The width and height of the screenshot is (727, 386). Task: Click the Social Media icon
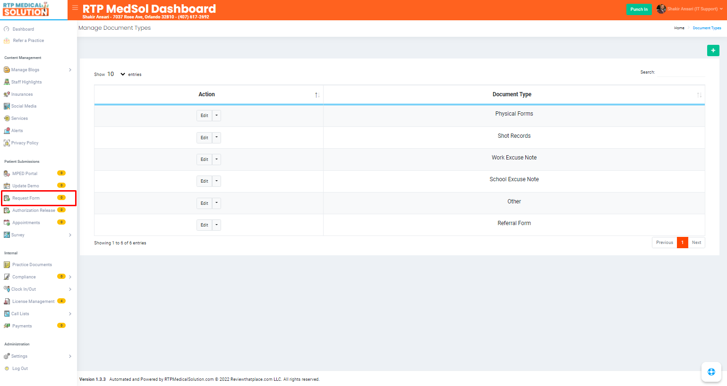(7, 106)
